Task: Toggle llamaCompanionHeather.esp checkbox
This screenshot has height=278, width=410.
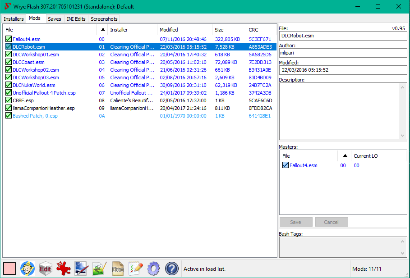Action: (9, 108)
